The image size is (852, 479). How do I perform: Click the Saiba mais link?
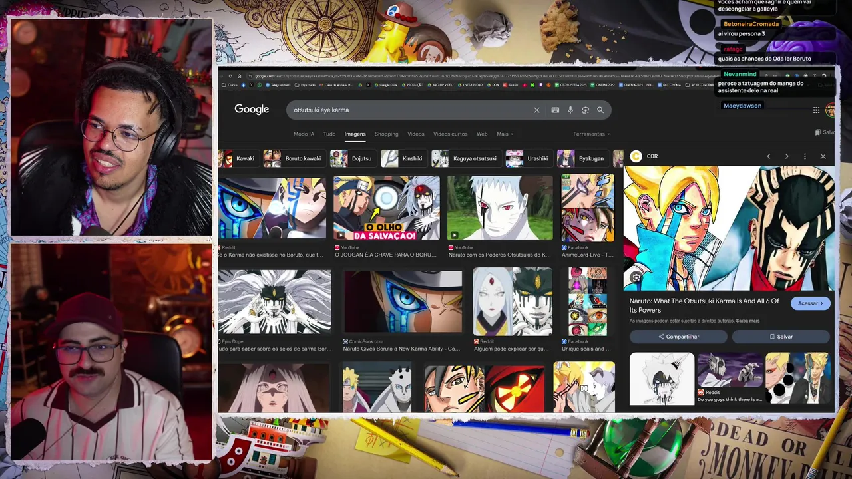747,321
